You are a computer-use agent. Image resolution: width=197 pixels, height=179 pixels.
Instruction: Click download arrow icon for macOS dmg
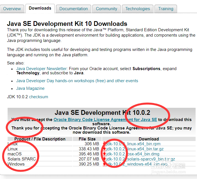point(104,154)
